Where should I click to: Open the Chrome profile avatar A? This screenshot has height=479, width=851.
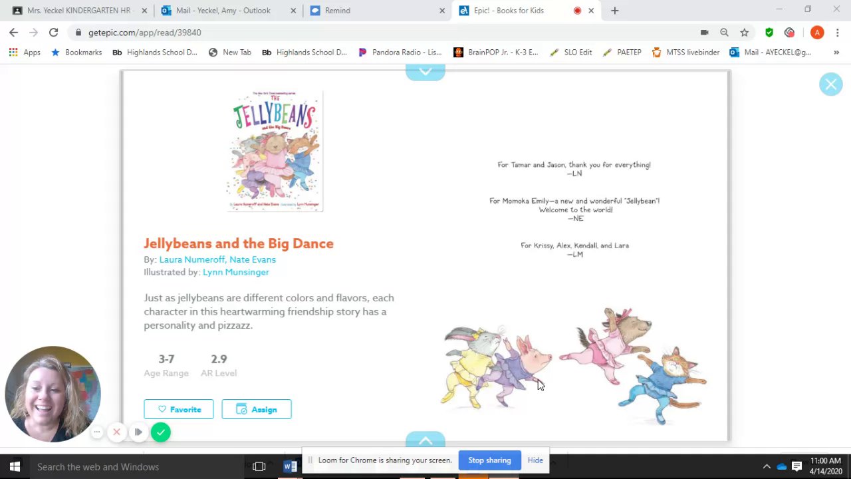817,33
